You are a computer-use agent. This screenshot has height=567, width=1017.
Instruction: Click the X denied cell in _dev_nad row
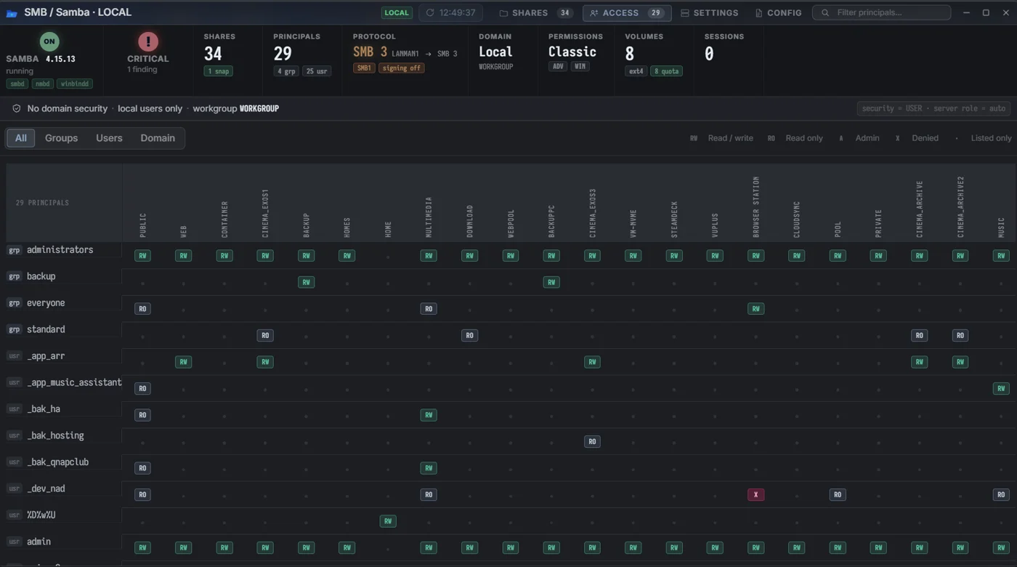(x=755, y=494)
